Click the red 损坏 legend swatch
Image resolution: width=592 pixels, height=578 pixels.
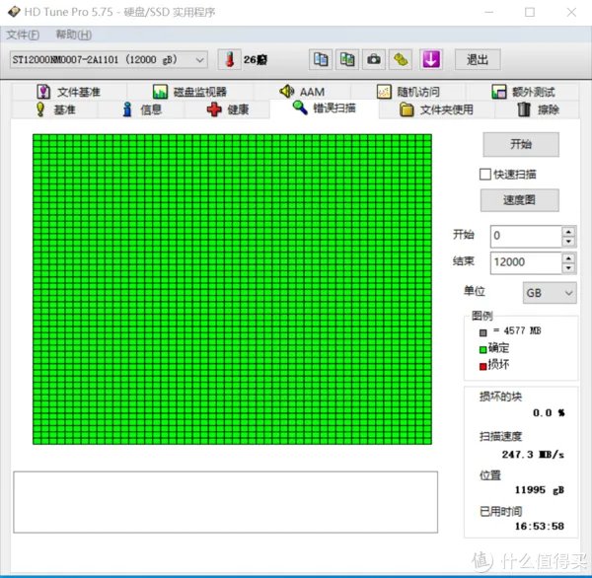(x=482, y=366)
